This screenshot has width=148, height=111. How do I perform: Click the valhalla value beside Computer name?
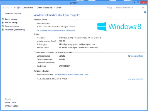pyautogui.click(x=62, y=56)
